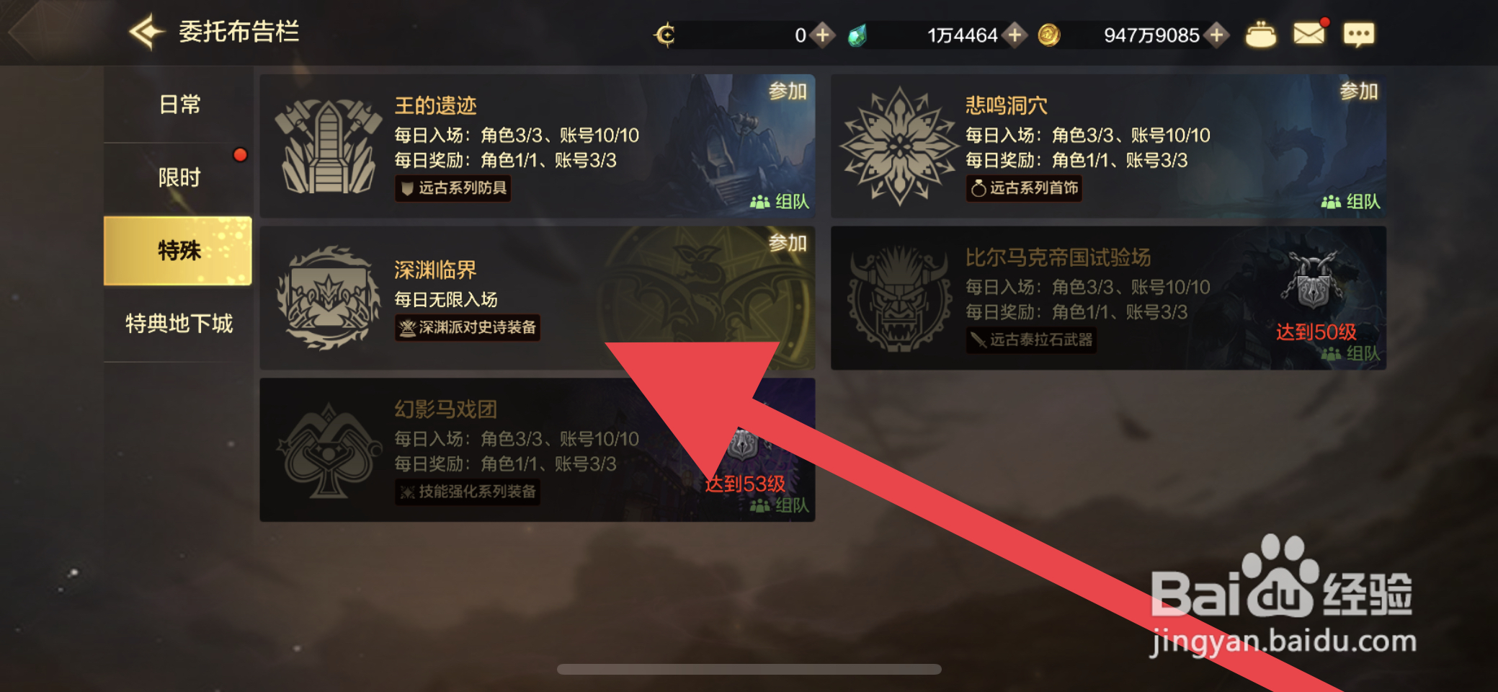Open the coin purse shop icon
1498x692 pixels.
click(1260, 35)
